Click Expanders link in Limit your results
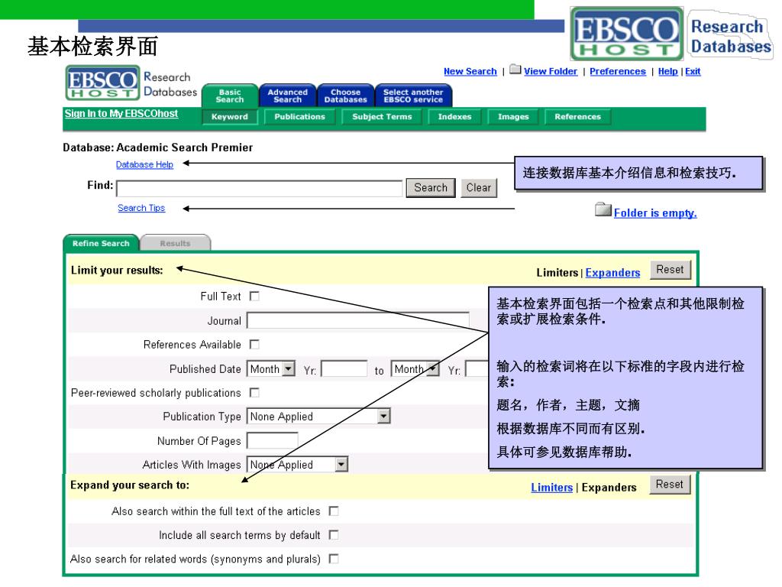Screen dimensions: 782x587 [x=612, y=273]
